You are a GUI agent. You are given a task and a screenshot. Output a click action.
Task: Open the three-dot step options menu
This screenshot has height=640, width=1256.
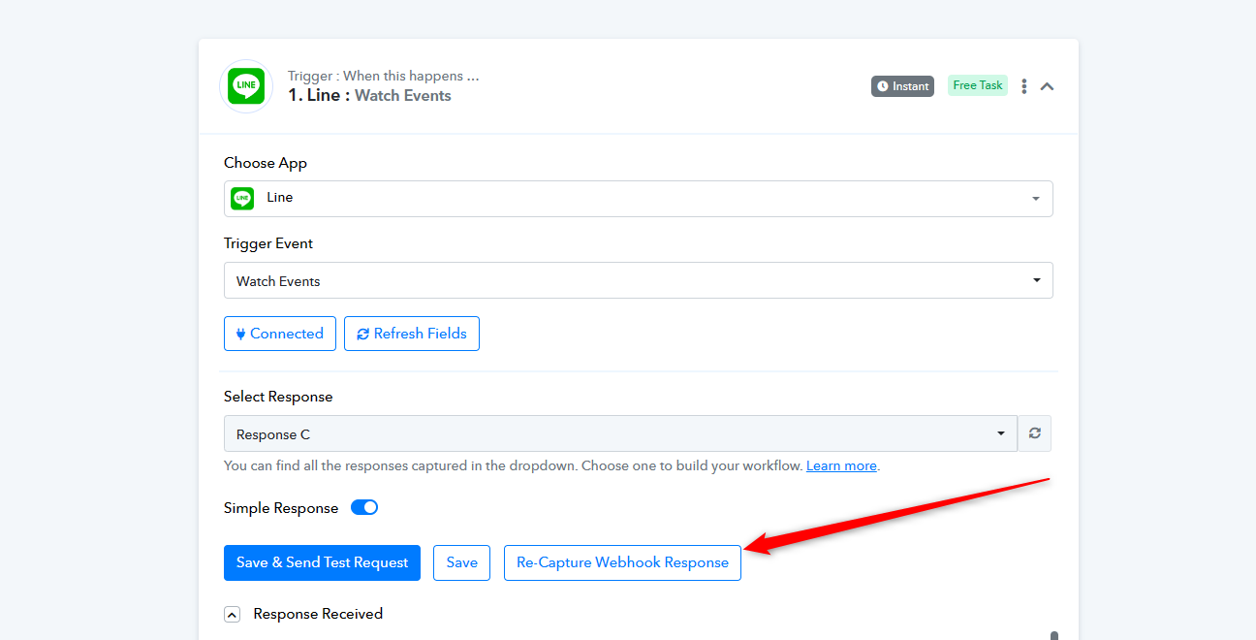point(1023,86)
